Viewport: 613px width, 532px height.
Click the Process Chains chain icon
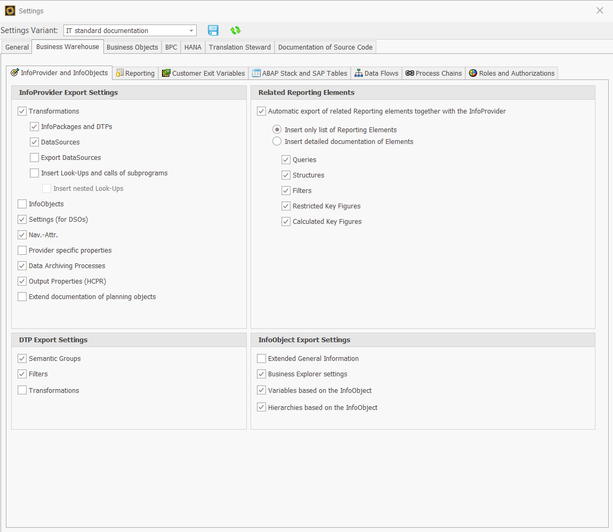(x=409, y=73)
